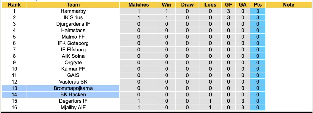The height and width of the screenshot is (113, 313).
Task: Click the highlighted BK Hacken team
Action: (73, 94)
